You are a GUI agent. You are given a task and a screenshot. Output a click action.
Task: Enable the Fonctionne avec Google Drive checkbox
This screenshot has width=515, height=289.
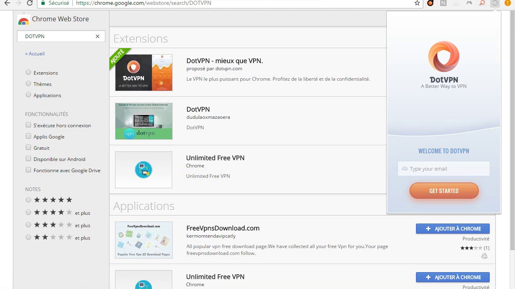tap(28, 170)
